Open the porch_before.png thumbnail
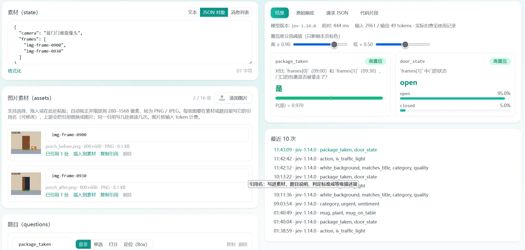 point(26,143)
